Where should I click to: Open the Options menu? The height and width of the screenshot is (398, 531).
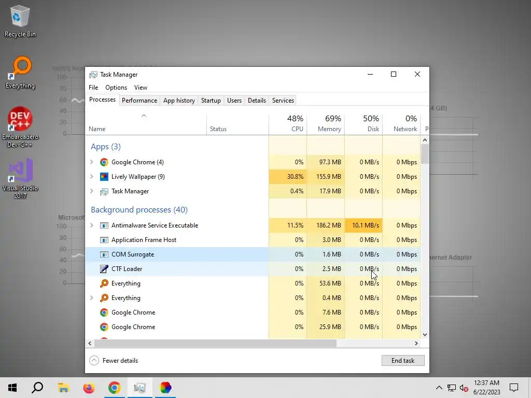(116, 87)
